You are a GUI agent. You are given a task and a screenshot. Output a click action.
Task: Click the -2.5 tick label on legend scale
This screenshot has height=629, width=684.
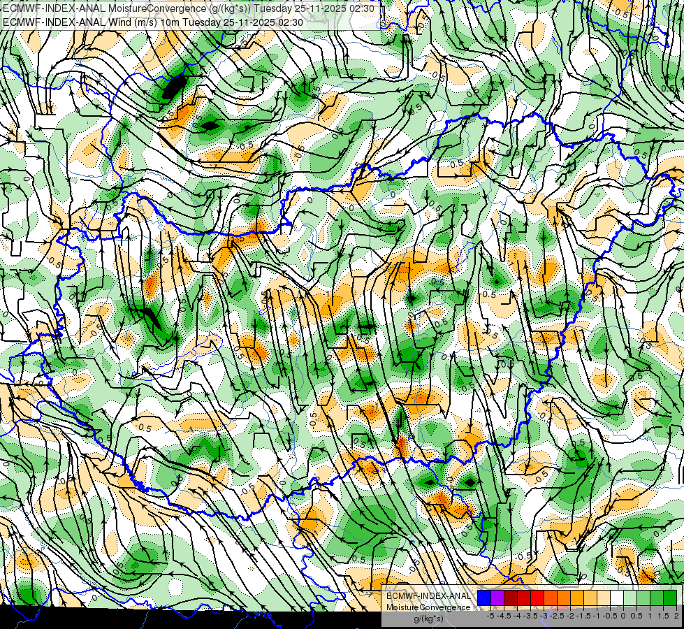[x=557, y=616]
